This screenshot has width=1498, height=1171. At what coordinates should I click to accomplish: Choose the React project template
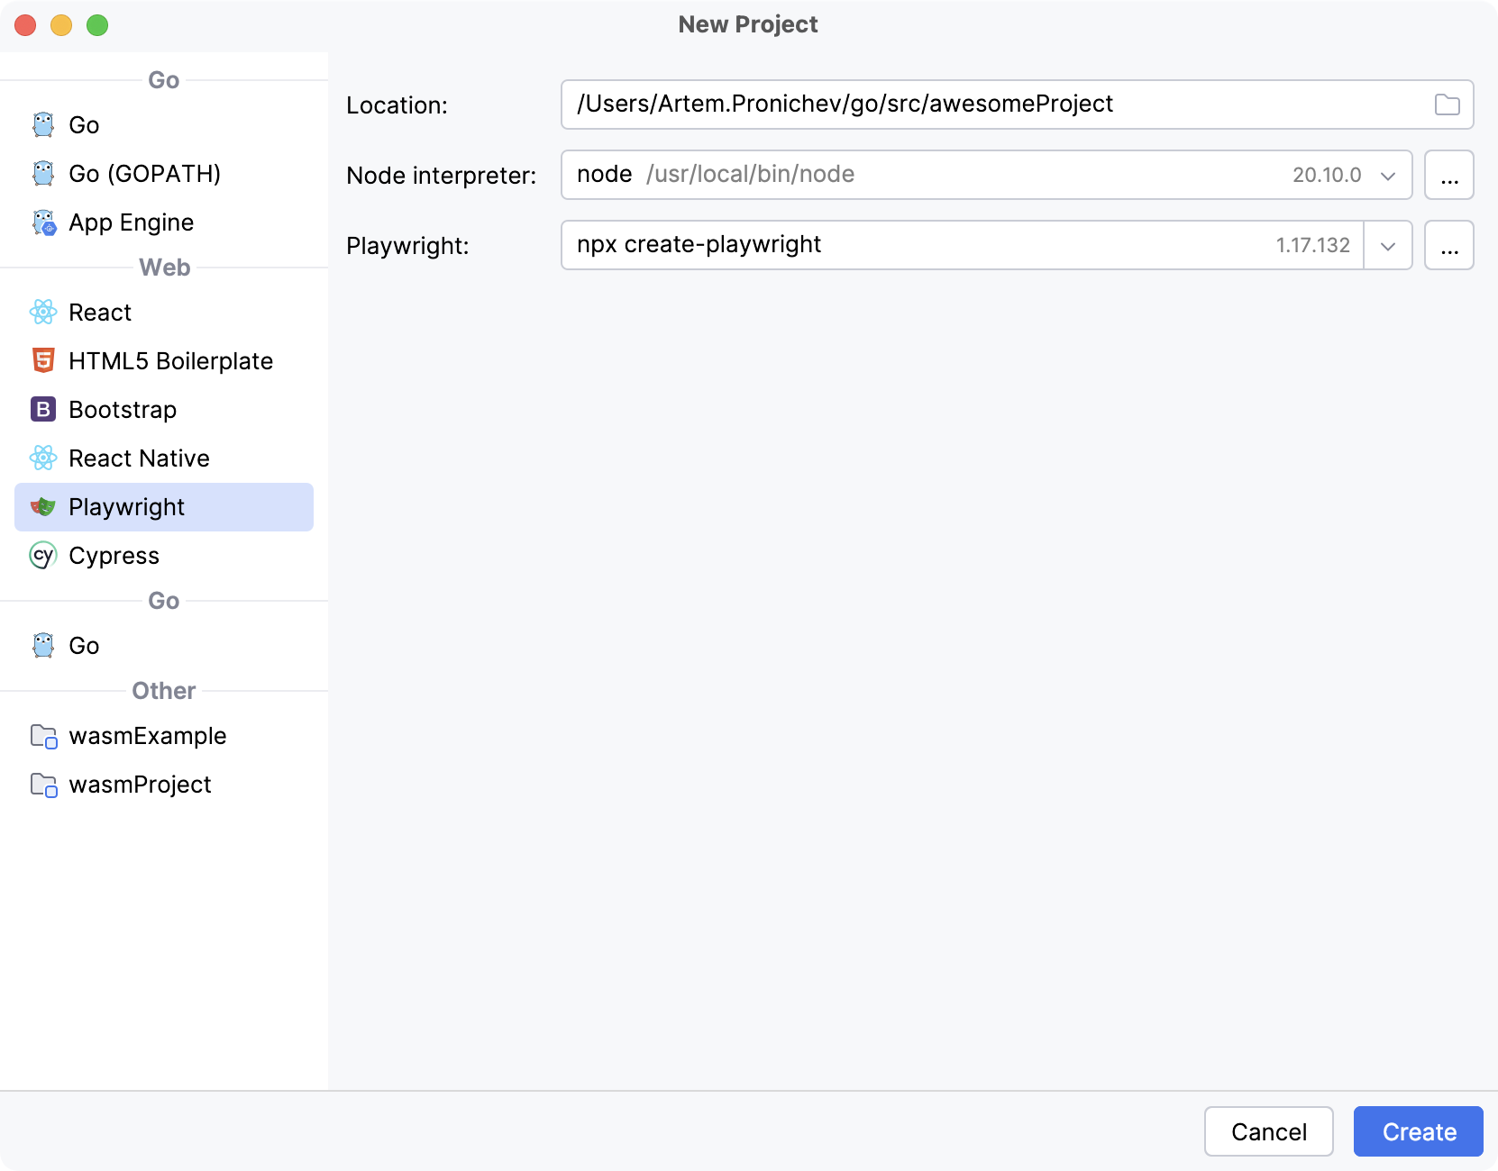[x=100, y=313]
